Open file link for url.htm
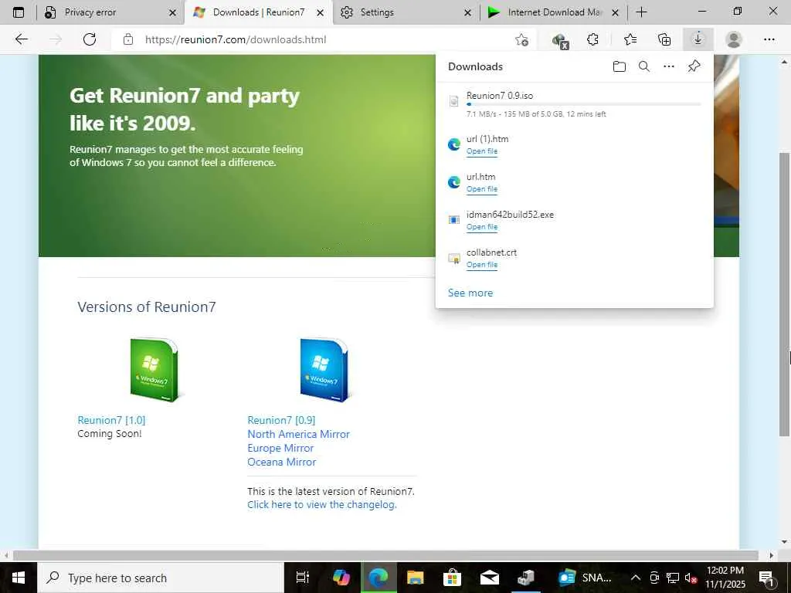The image size is (791, 593). coord(482,189)
